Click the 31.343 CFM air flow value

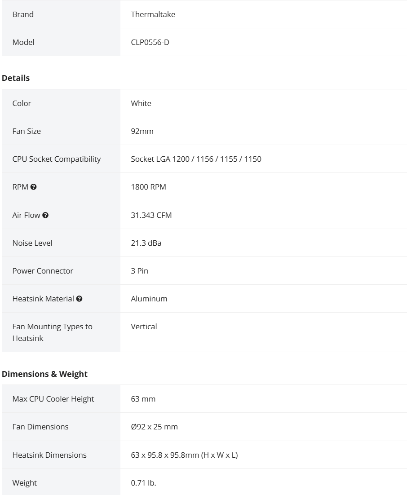pos(151,215)
